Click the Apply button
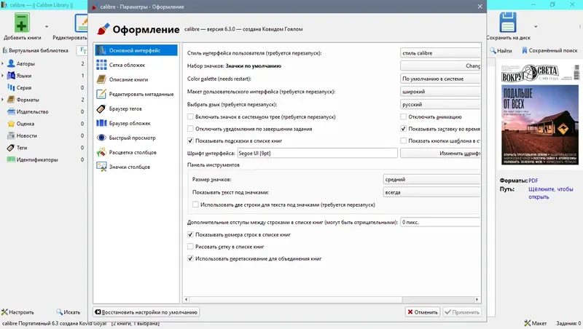 pyautogui.click(x=462, y=312)
